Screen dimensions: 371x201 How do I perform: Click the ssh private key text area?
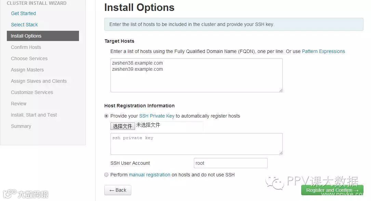pyautogui.click(x=196, y=144)
